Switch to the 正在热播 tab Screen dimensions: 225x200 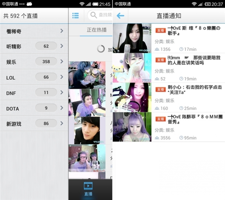click(x=96, y=30)
